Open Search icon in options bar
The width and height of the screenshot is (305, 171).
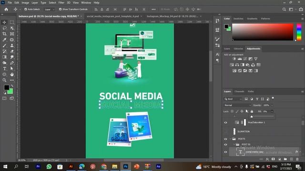(284, 9)
